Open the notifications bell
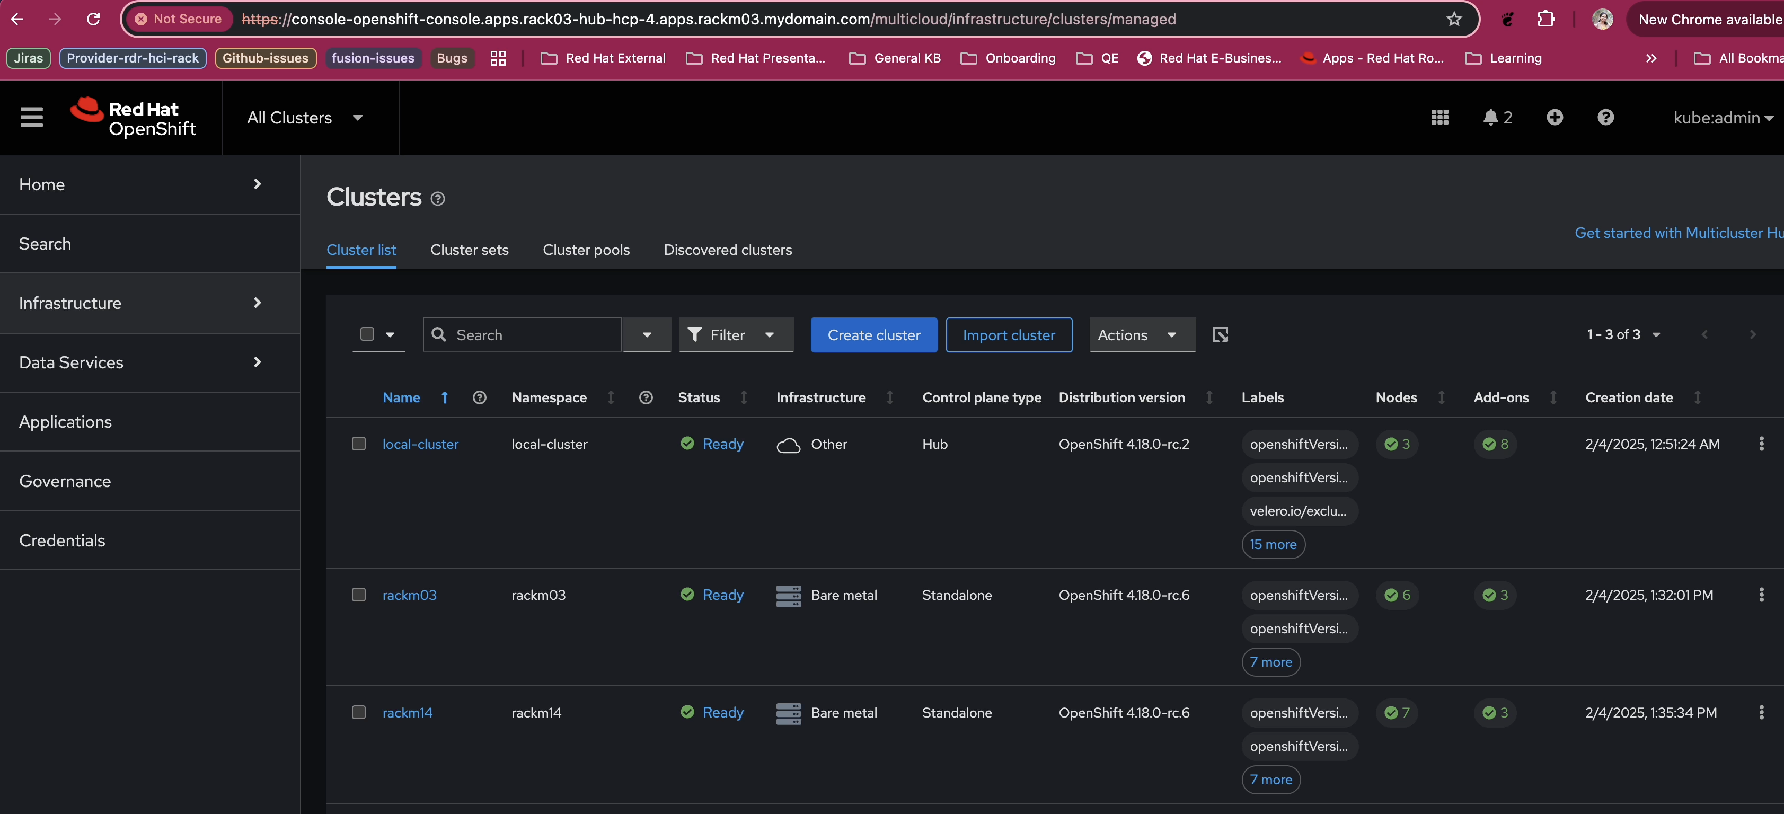This screenshot has height=814, width=1784. pos(1496,118)
